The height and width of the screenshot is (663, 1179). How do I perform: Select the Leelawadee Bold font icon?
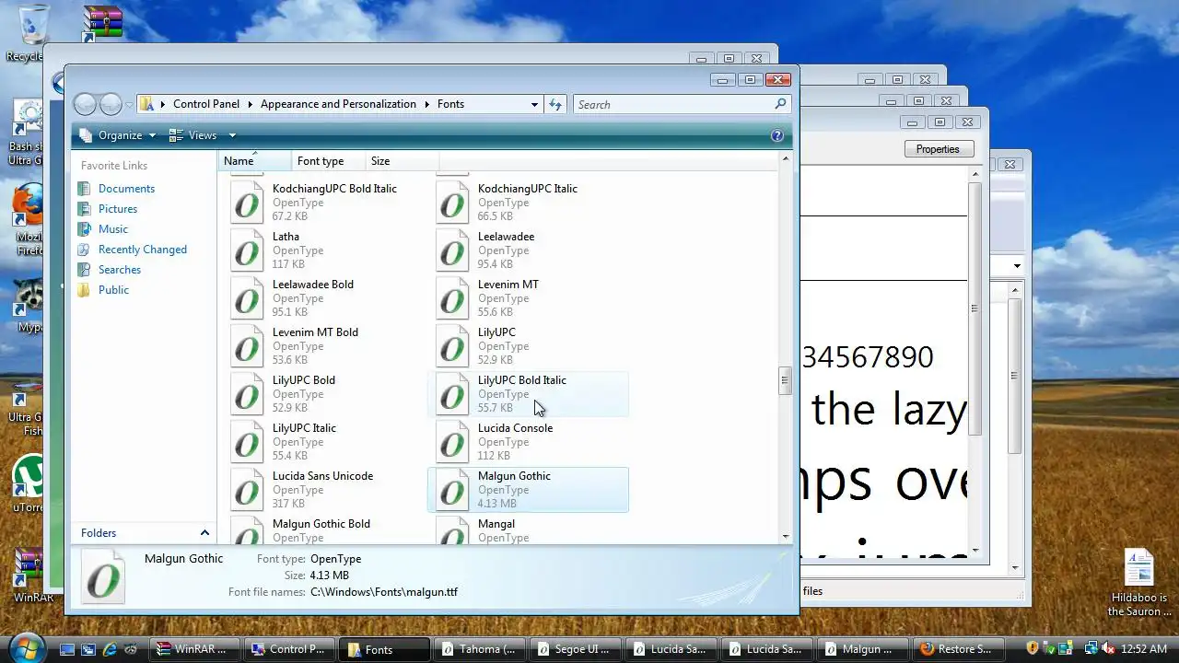pyautogui.click(x=247, y=298)
